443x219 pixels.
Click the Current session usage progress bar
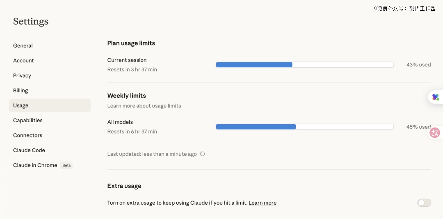[x=304, y=65]
